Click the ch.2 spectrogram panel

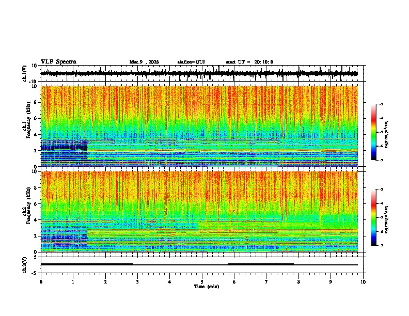pos(199,212)
